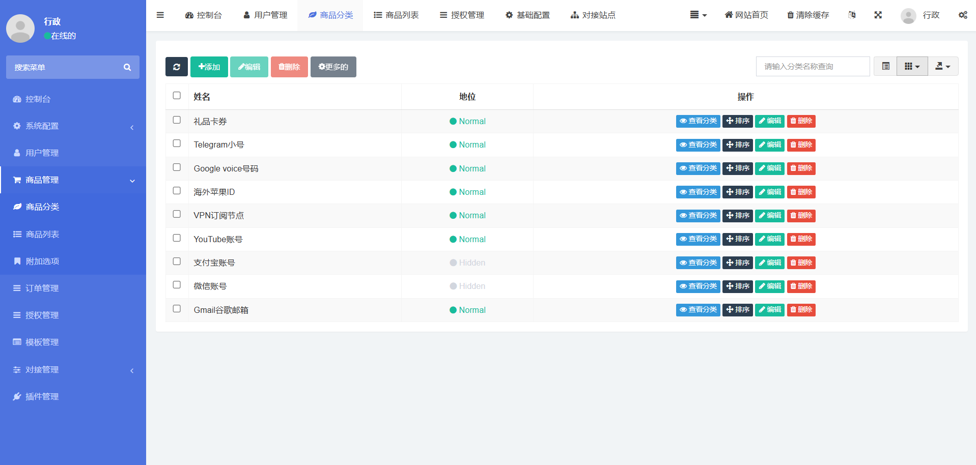Switch to 控制台 top tab

tap(203, 15)
